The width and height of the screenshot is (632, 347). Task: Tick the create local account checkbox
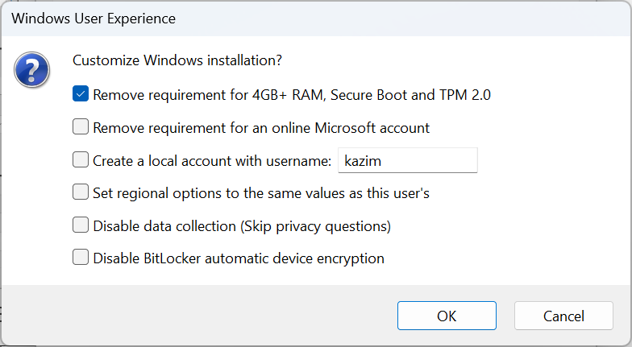pos(81,159)
